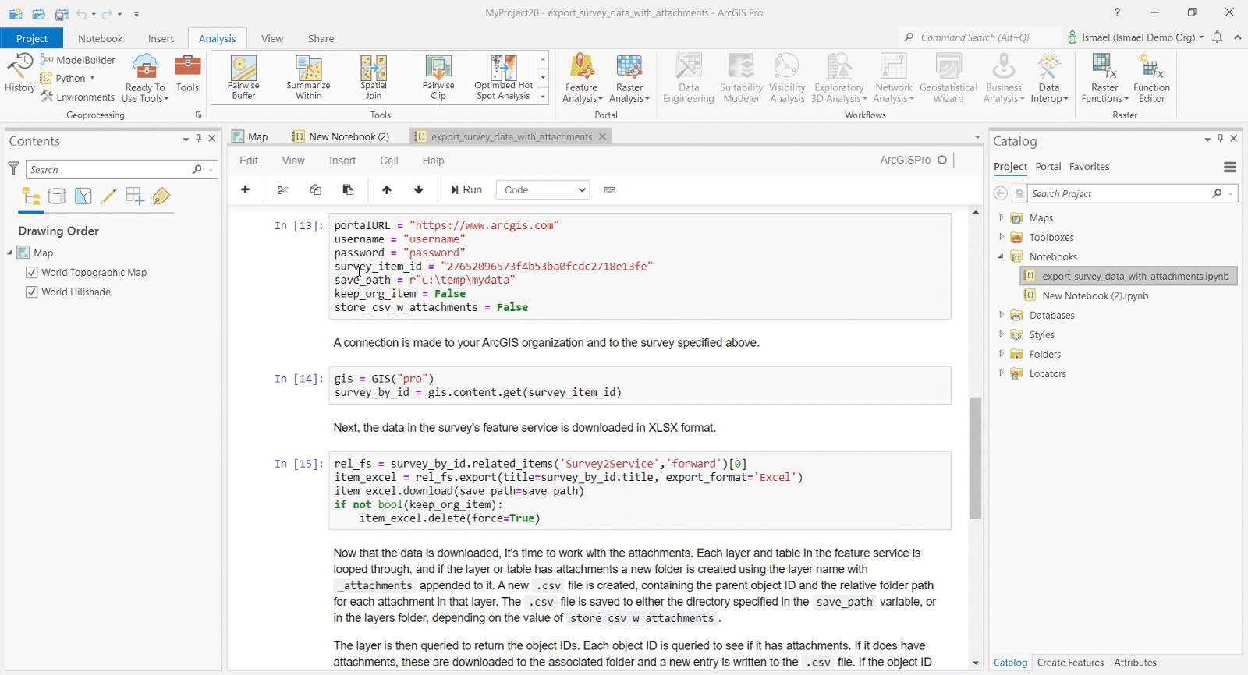The height and width of the screenshot is (675, 1248).
Task: Open notifications bell icon
Action: (x=1217, y=37)
